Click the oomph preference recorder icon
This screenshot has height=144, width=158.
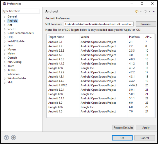[x=13, y=138]
